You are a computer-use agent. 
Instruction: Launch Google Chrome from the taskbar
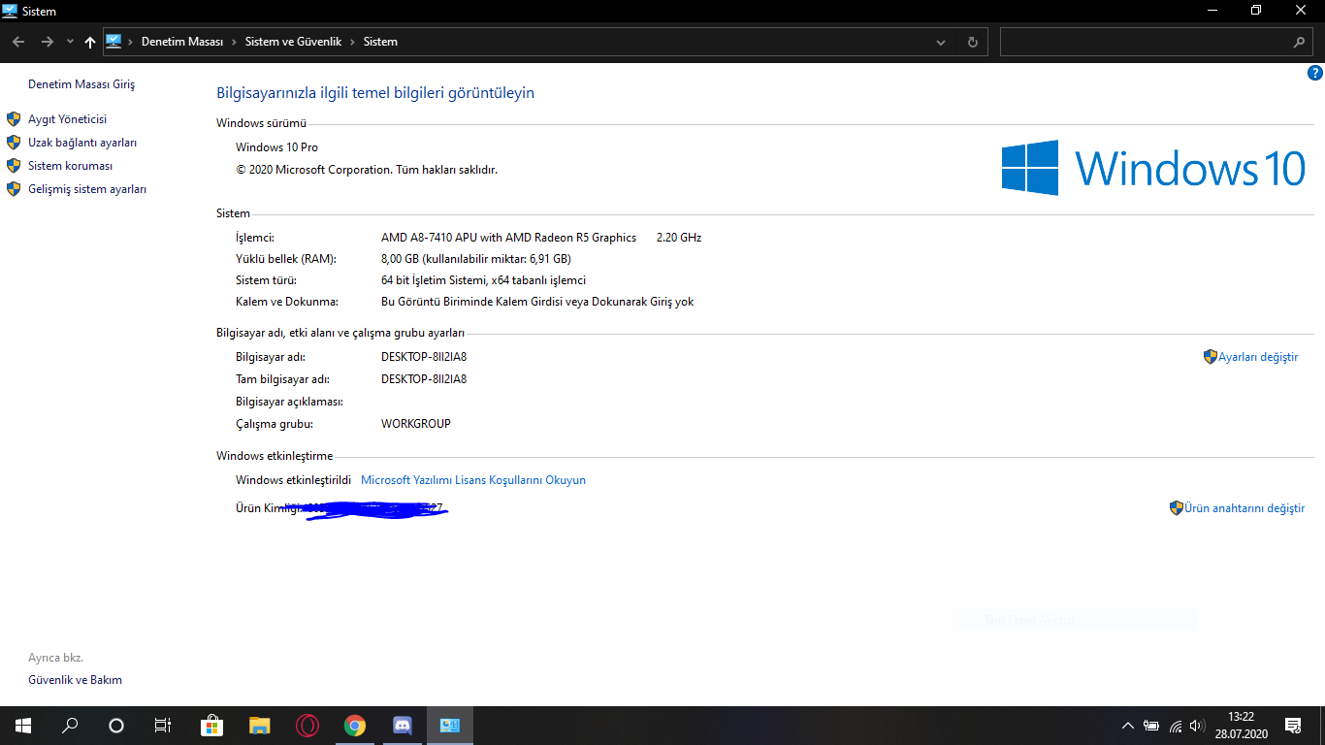pos(355,725)
